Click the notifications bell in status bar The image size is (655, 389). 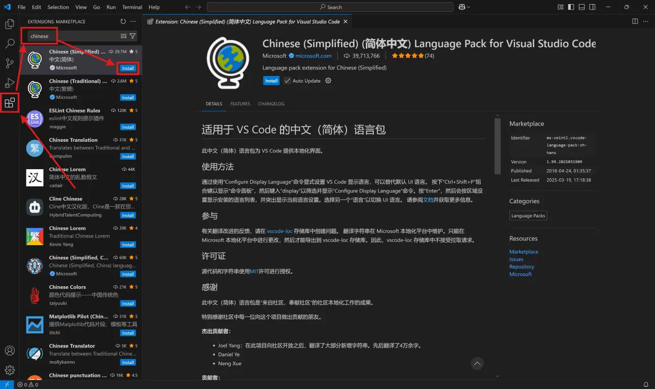click(646, 384)
